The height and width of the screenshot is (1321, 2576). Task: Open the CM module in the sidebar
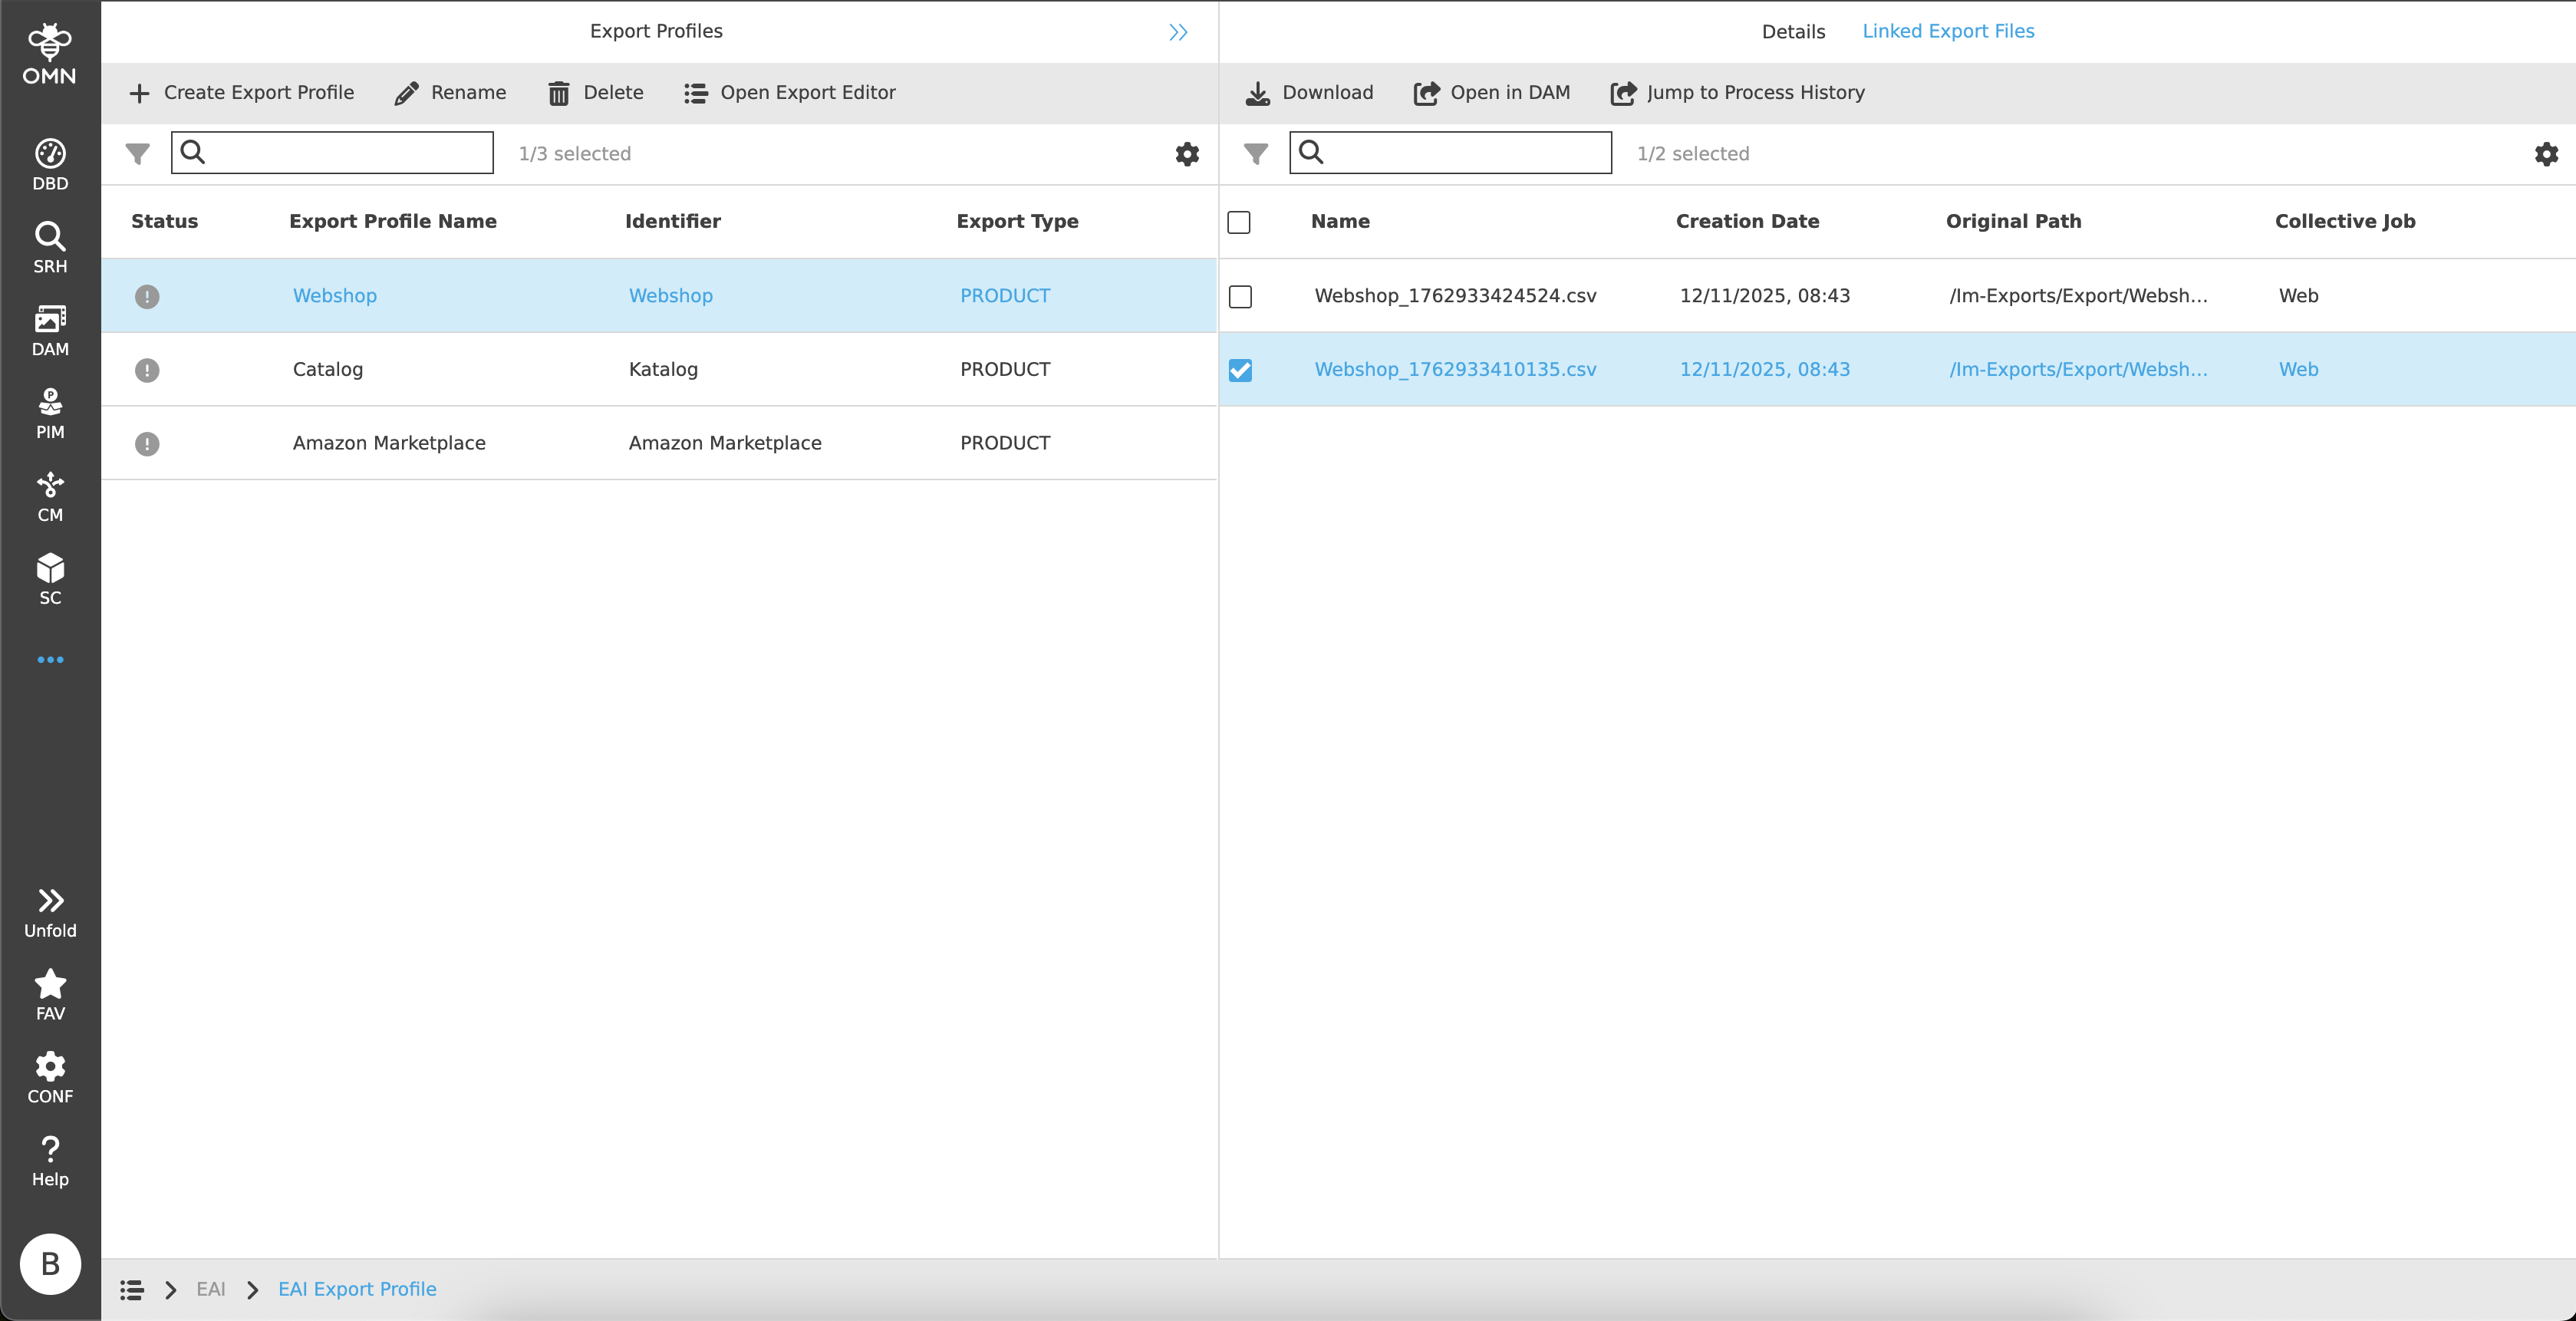49,496
